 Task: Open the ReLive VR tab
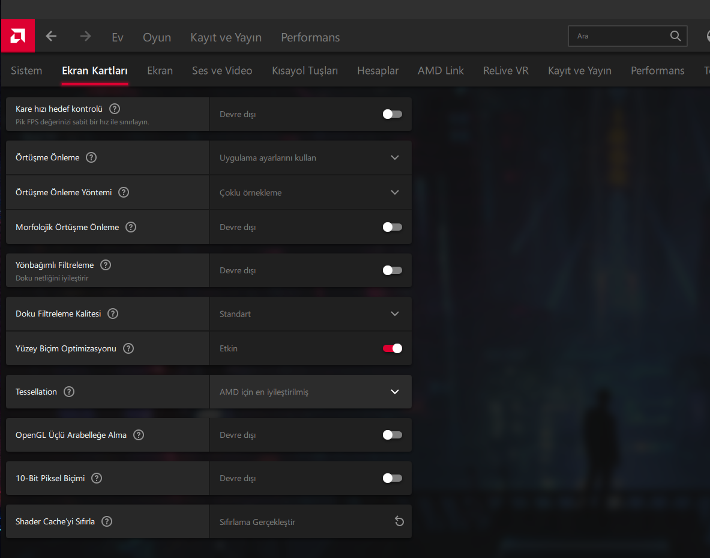(x=506, y=71)
